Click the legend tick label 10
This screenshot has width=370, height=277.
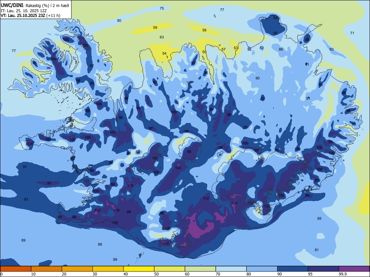tap(33, 274)
